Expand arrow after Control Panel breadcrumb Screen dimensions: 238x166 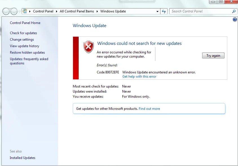(57, 11)
